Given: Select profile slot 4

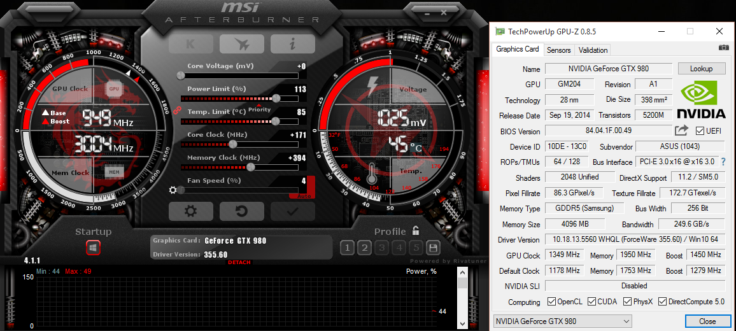Looking at the screenshot, I should (x=399, y=248).
